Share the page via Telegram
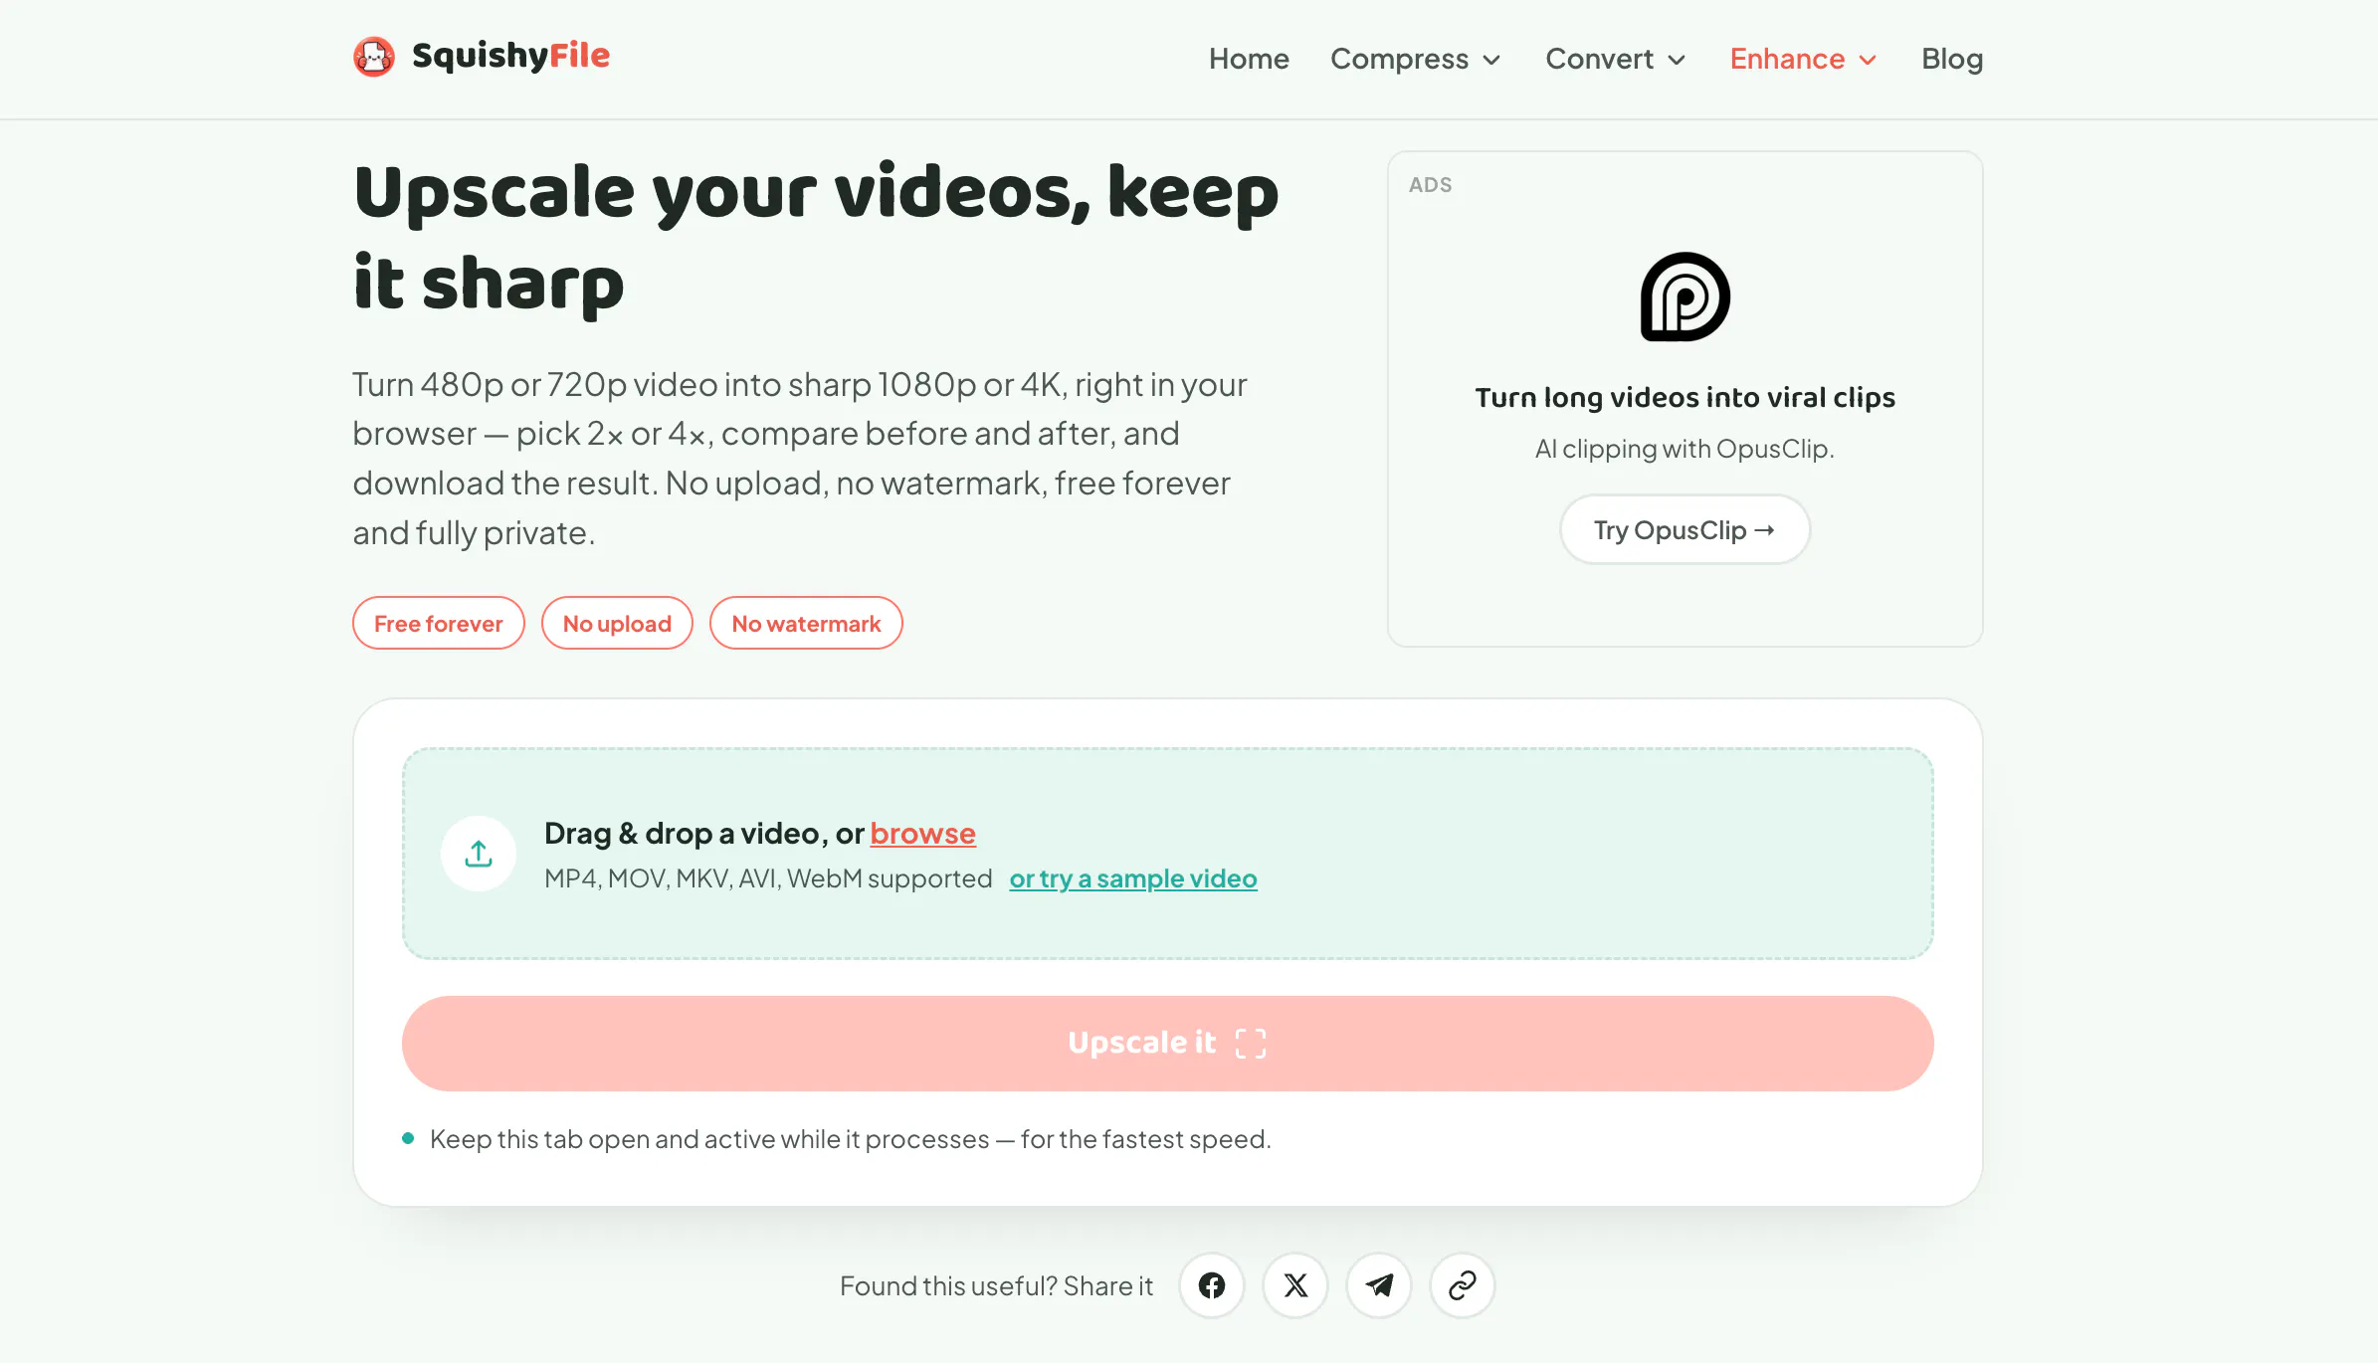 click(1379, 1285)
